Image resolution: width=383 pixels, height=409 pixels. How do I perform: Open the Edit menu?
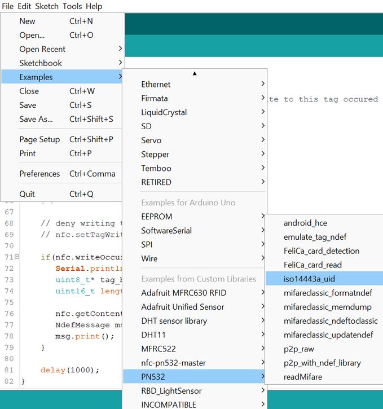24,6
